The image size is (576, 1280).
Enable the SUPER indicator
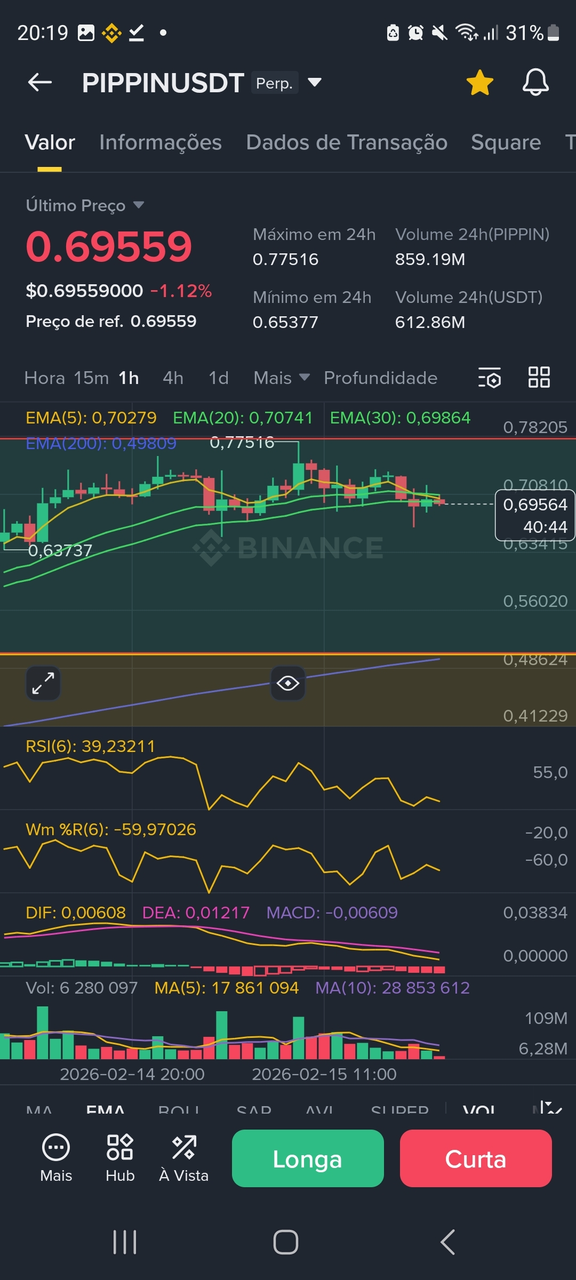pyautogui.click(x=400, y=1109)
